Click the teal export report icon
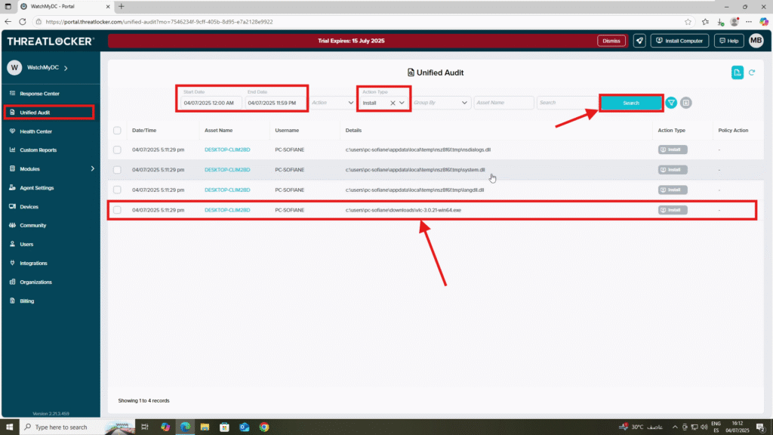 [737, 72]
